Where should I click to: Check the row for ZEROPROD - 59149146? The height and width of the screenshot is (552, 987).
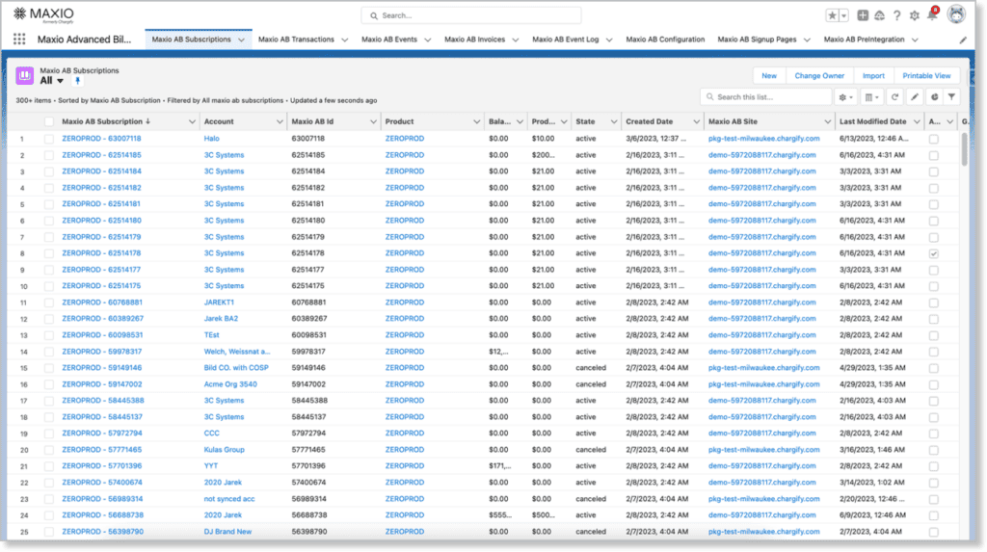[x=48, y=368]
